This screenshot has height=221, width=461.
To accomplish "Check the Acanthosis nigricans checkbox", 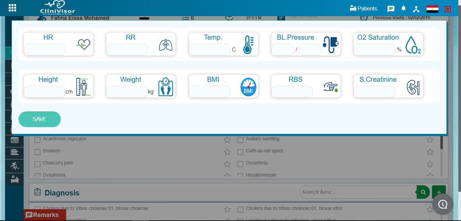I will click(x=37, y=140).
